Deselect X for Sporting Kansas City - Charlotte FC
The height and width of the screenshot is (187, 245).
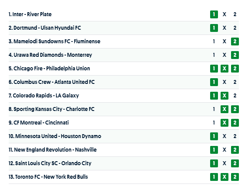click(225, 109)
